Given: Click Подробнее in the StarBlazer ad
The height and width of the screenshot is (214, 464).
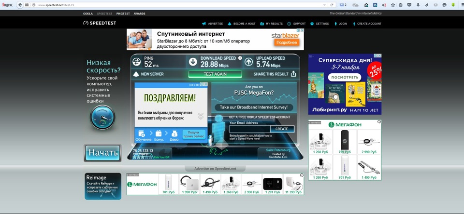Looking at the screenshot, I should (x=286, y=42).
